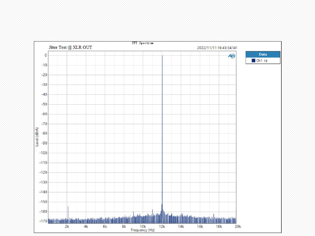Screen dimensions: 315x236
Task: Click the "Frequency (Hz)" horizontal axis label
Action: click(x=143, y=230)
